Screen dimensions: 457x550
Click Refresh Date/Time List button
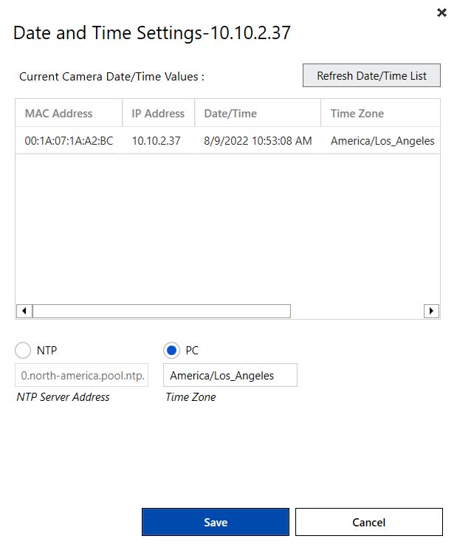tap(371, 75)
